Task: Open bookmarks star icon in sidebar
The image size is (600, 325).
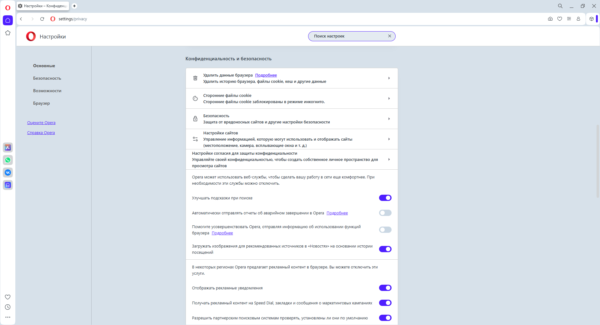Action: coord(8,33)
